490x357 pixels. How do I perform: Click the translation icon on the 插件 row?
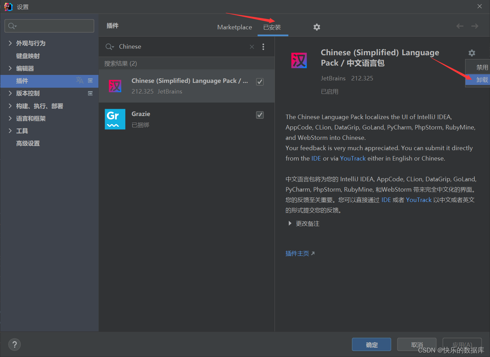(80, 80)
